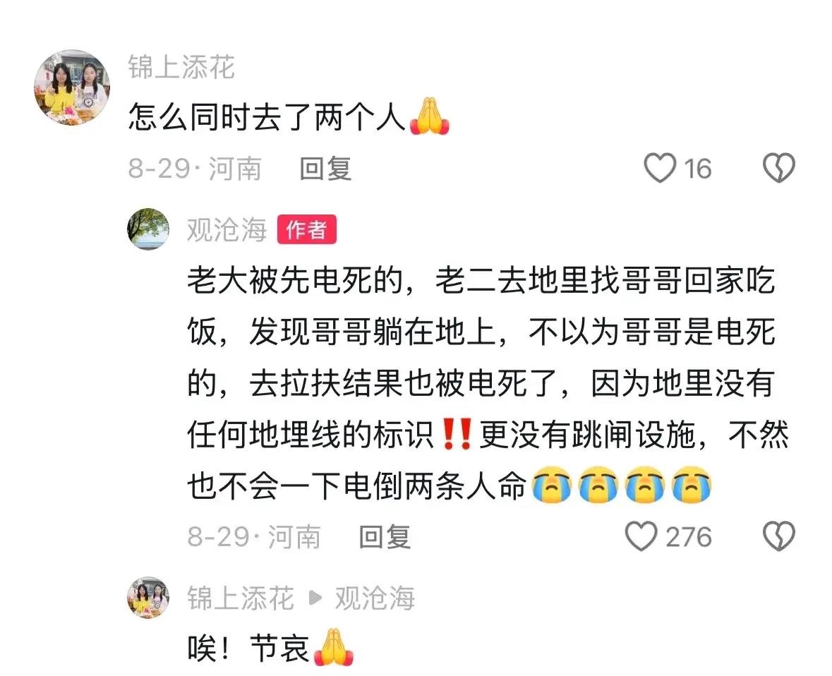The image size is (832, 676).
Task: Dislike 观沧海's reply with broken heart
Action: click(x=778, y=536)
